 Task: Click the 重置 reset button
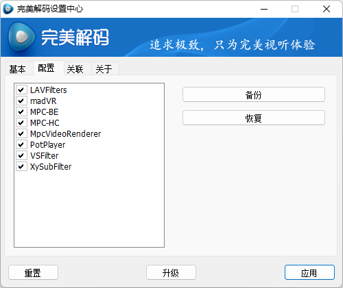point(33,272)
